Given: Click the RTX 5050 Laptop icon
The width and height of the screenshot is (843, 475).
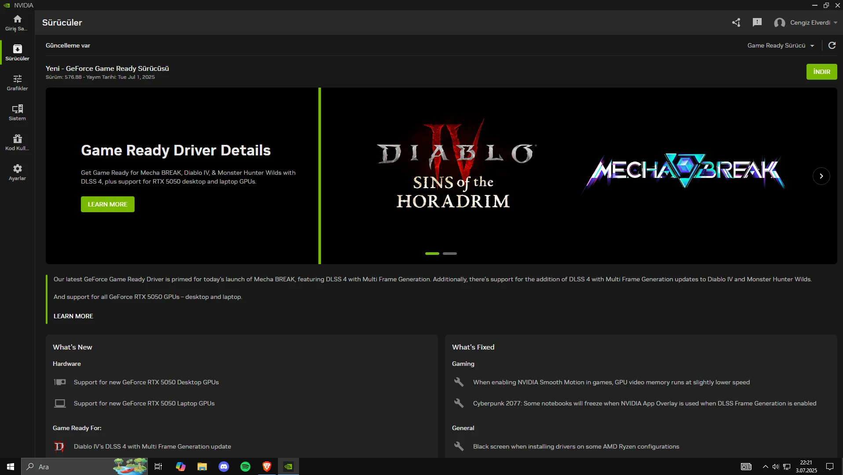Looking at the screenshot, I should click(60, 403).
